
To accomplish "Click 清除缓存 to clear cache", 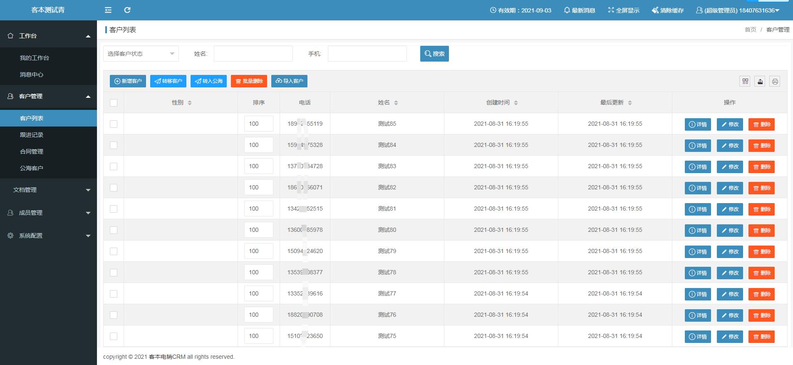I will click(667, 10).
